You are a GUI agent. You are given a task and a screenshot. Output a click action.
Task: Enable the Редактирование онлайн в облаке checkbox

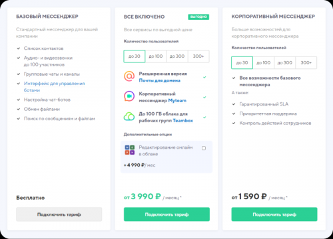point(204,148)
